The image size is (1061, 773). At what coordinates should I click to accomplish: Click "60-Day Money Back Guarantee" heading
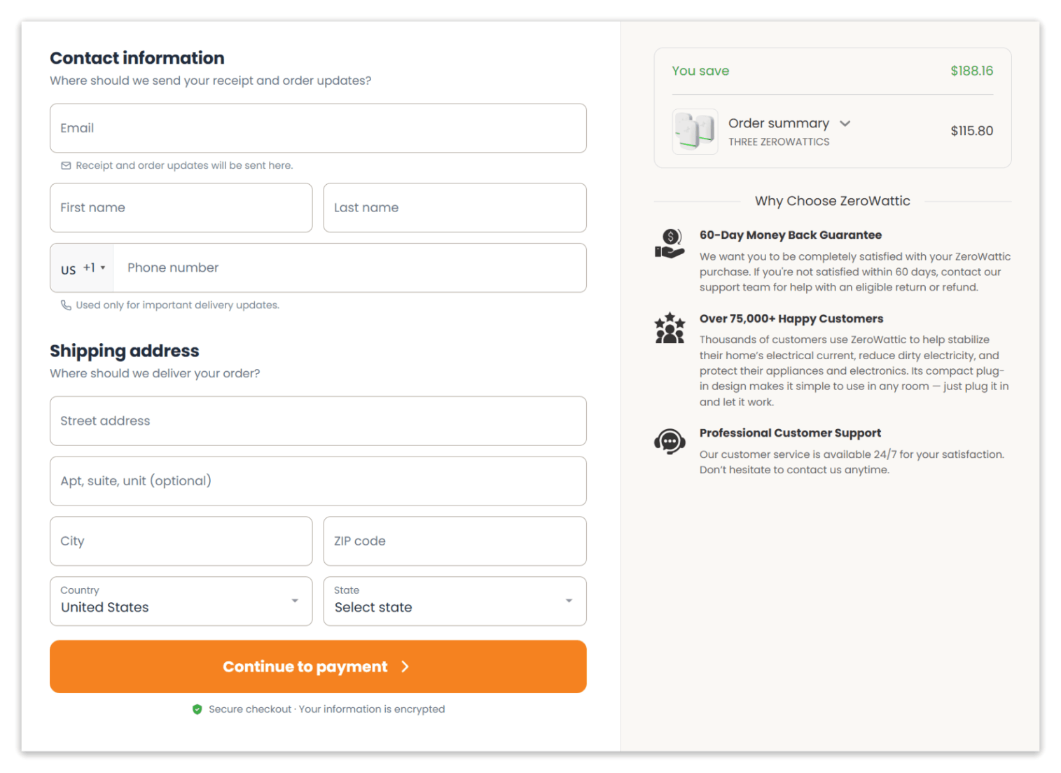(791, 235)
